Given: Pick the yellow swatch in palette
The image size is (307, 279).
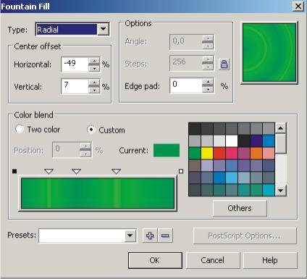Looking at the screenshot, I should point(207,153).
